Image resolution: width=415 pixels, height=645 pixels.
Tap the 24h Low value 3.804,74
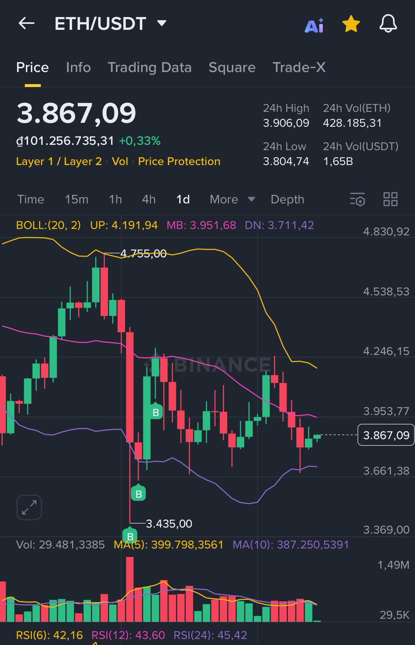286,161
